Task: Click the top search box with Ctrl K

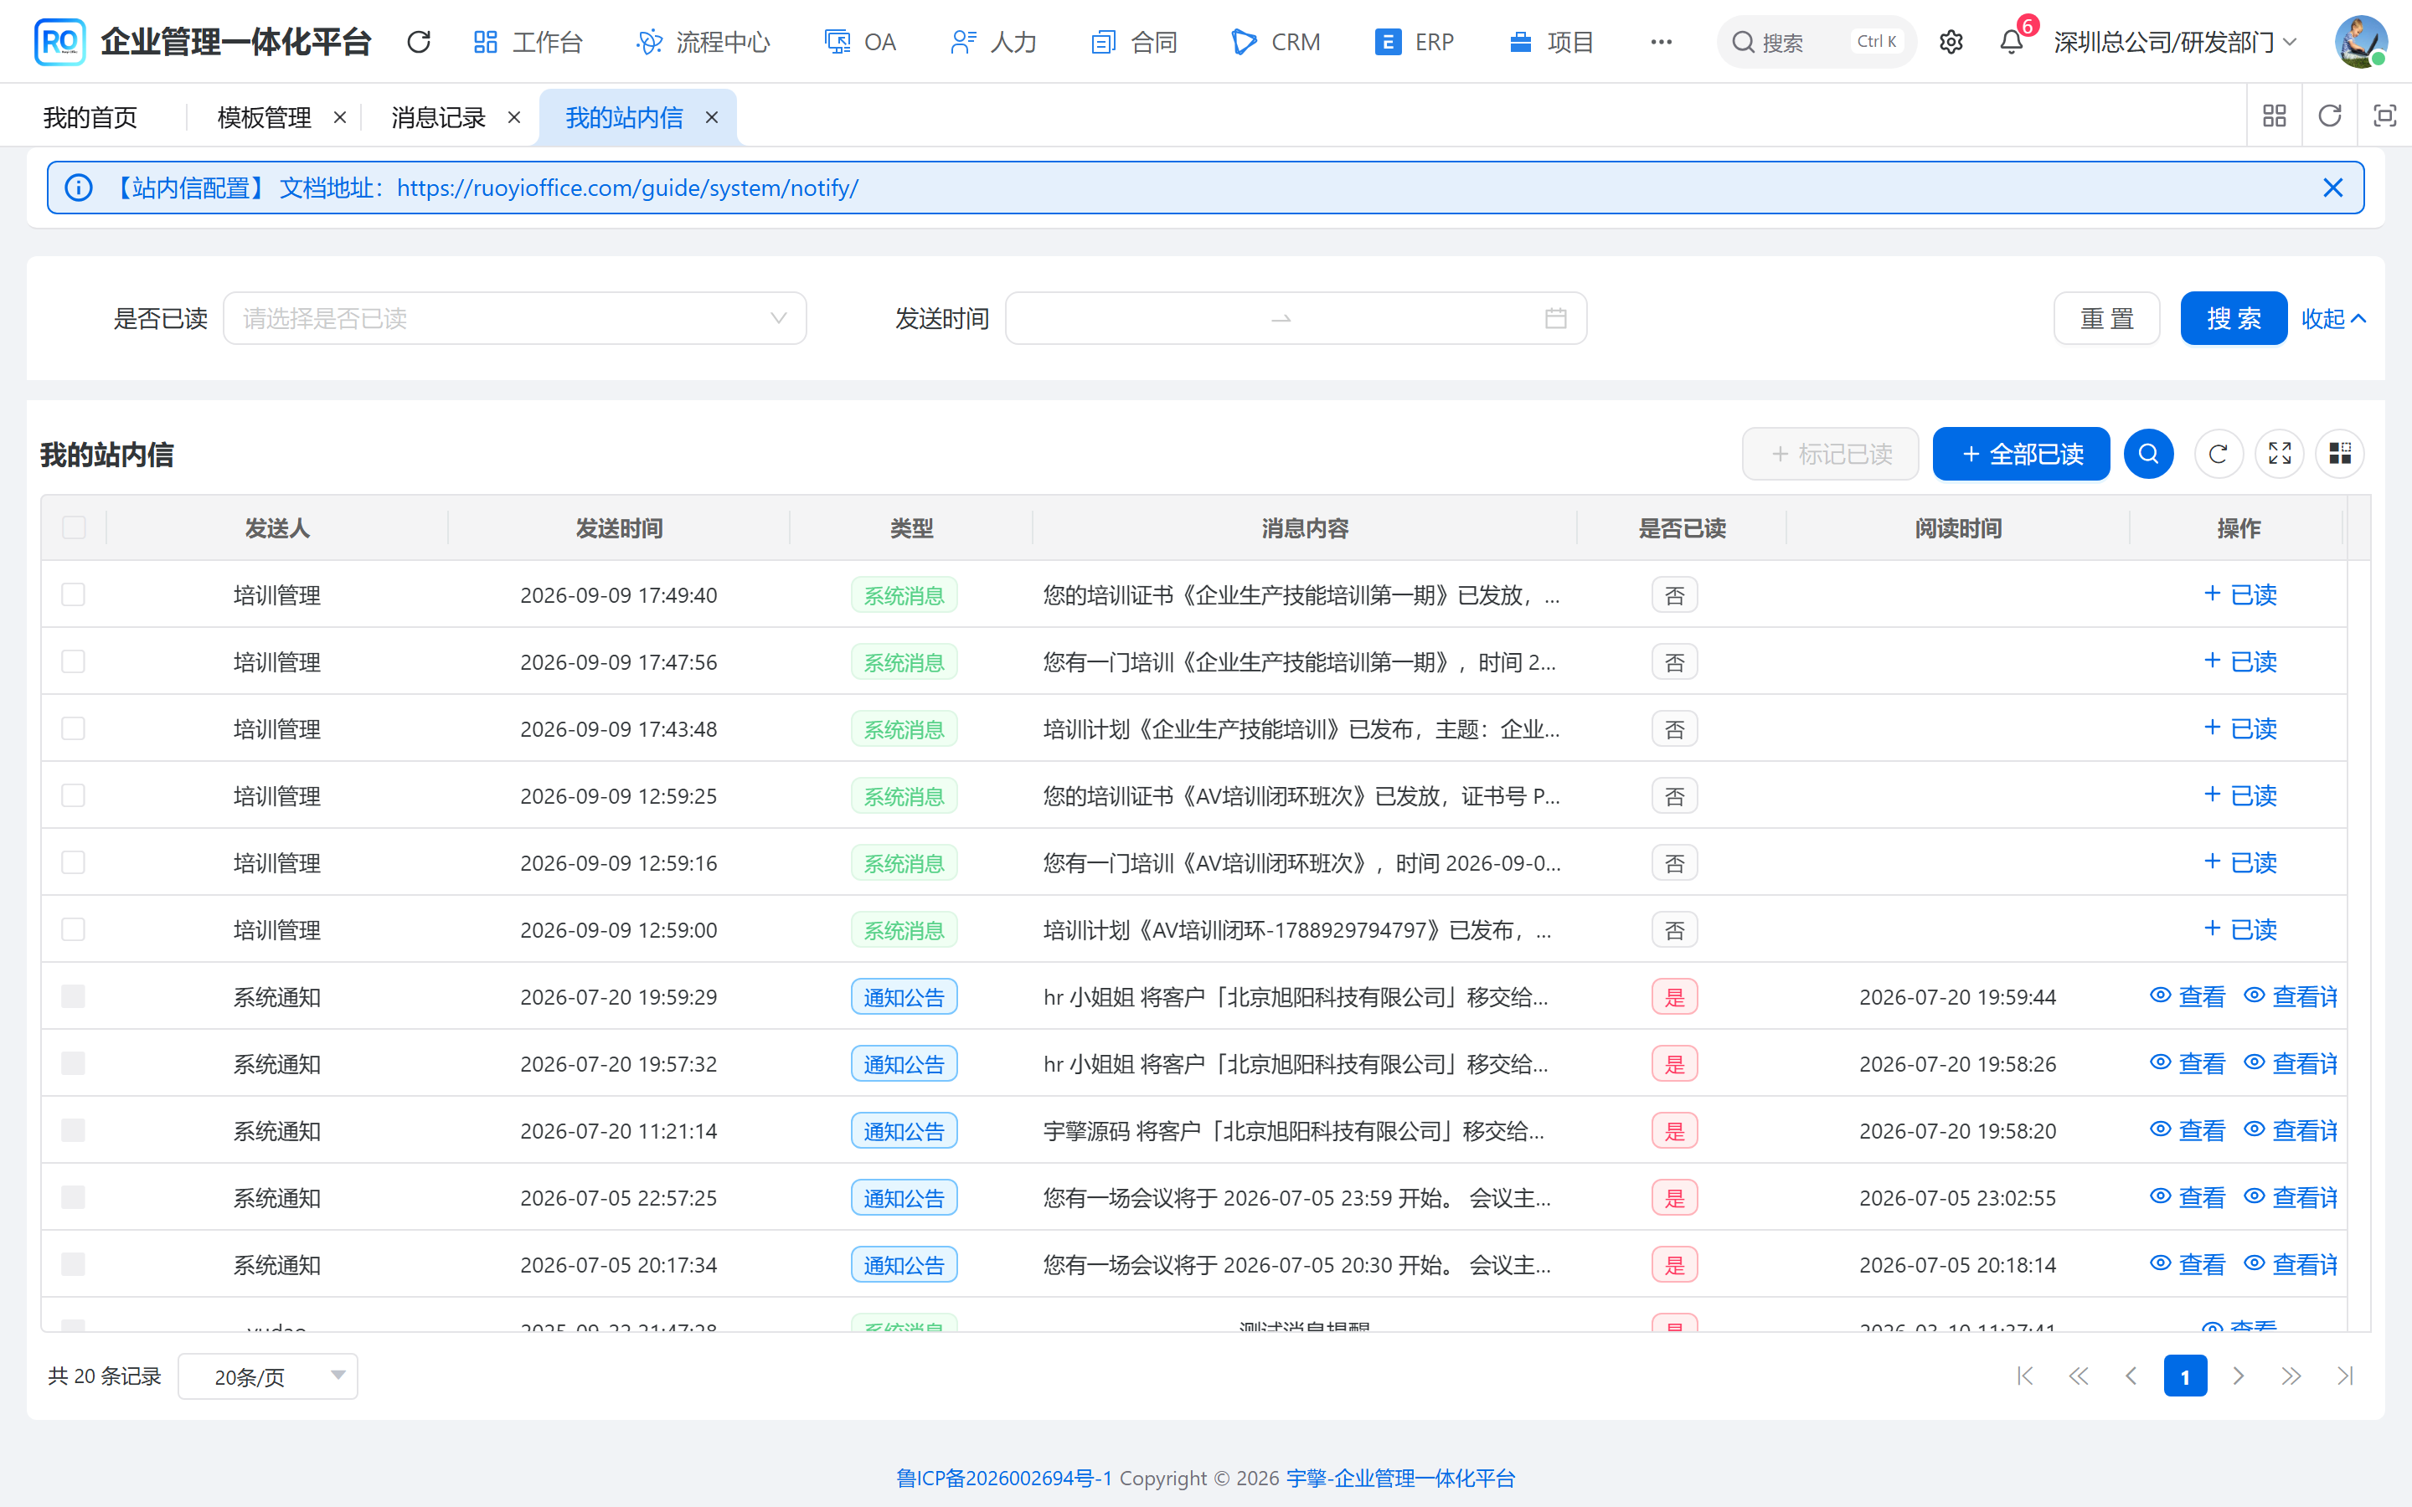Action: [1816, 42]
